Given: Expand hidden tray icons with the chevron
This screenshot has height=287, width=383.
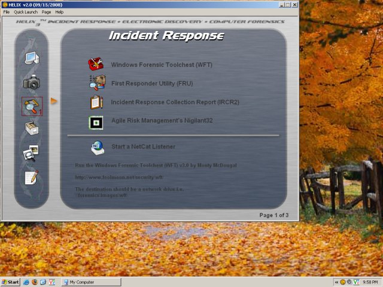Looking at the screenshot, I should point(336,282).
